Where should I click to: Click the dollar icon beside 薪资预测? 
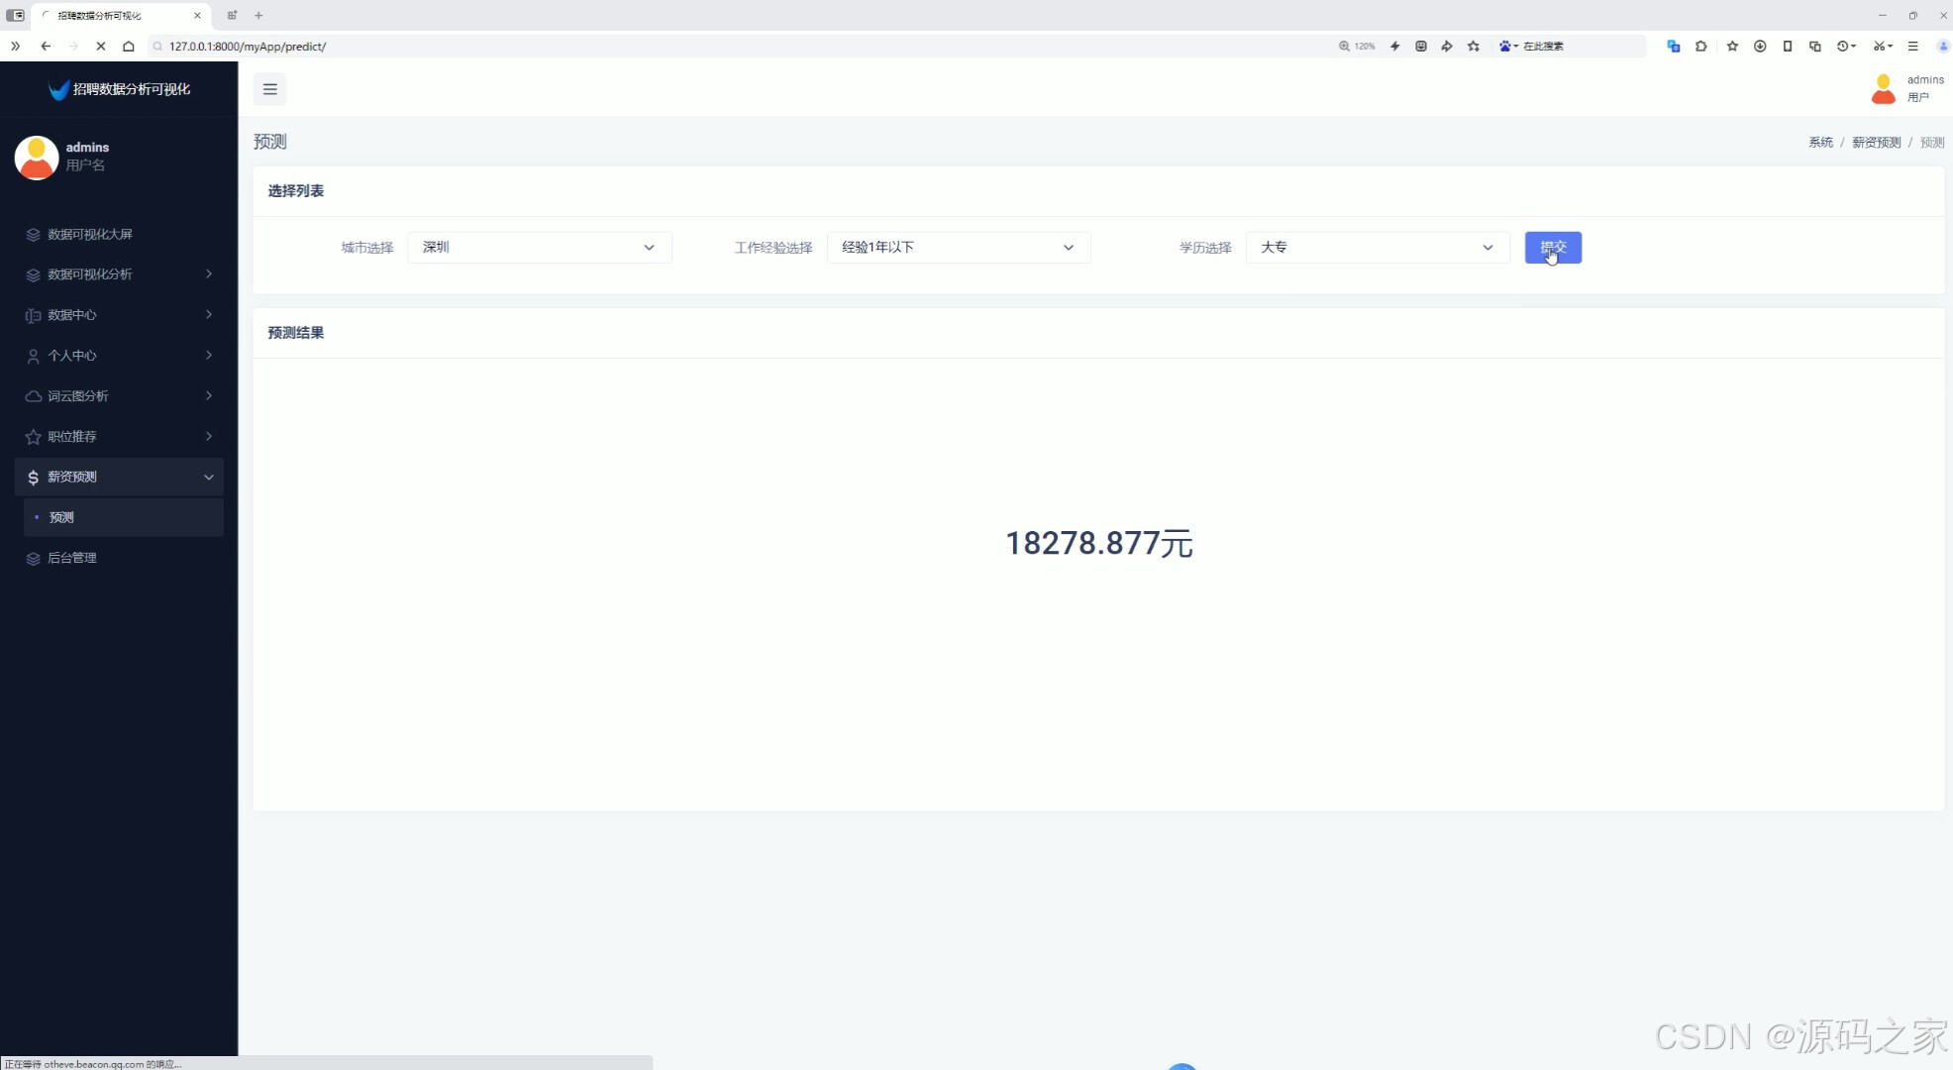pyautogui.click(x=33, y=478)
